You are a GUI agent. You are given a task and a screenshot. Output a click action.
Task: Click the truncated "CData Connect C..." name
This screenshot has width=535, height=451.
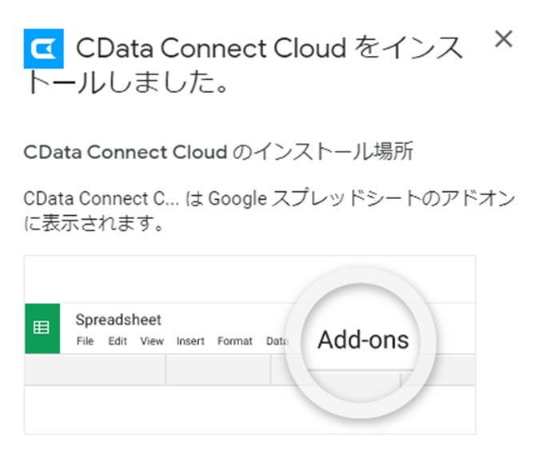[102, 198]
